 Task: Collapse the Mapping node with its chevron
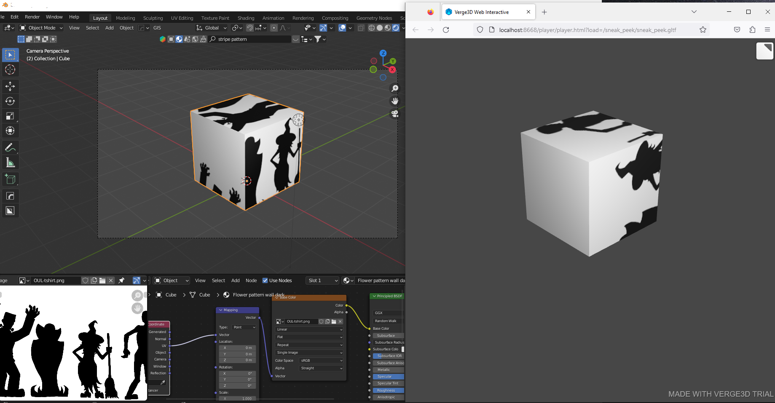(220, 310)
